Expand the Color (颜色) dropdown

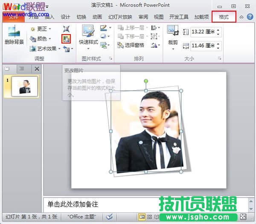point(41,39)
